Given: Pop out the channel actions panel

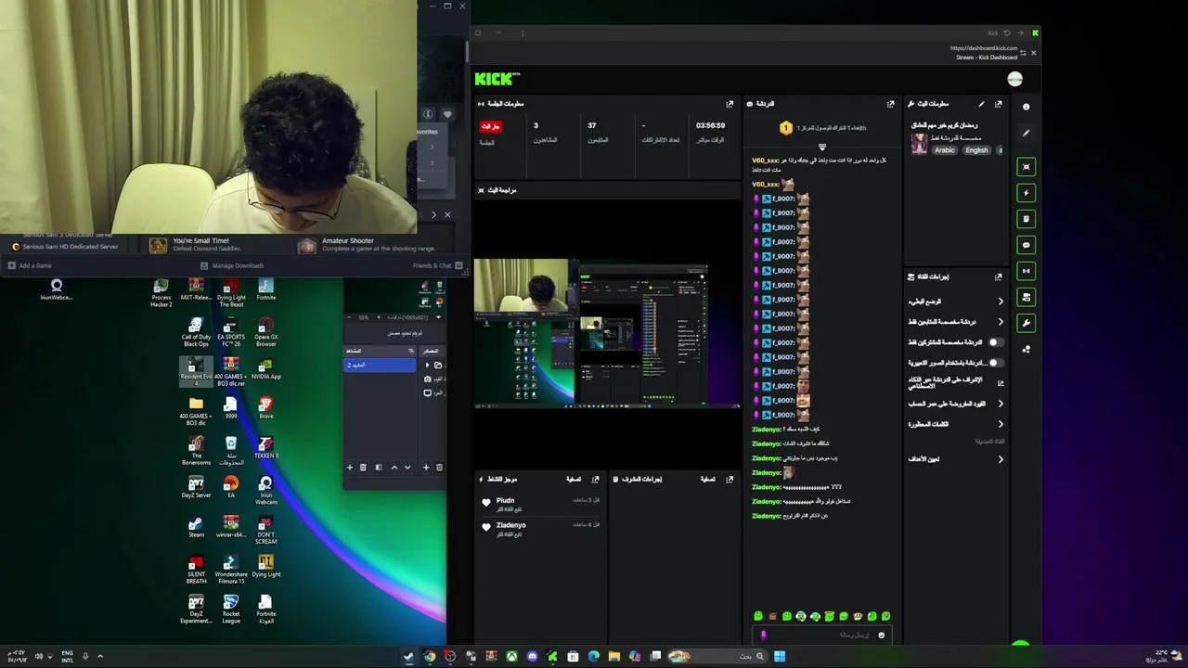Looking at the screenshot, I should click(x=999, y=276).
